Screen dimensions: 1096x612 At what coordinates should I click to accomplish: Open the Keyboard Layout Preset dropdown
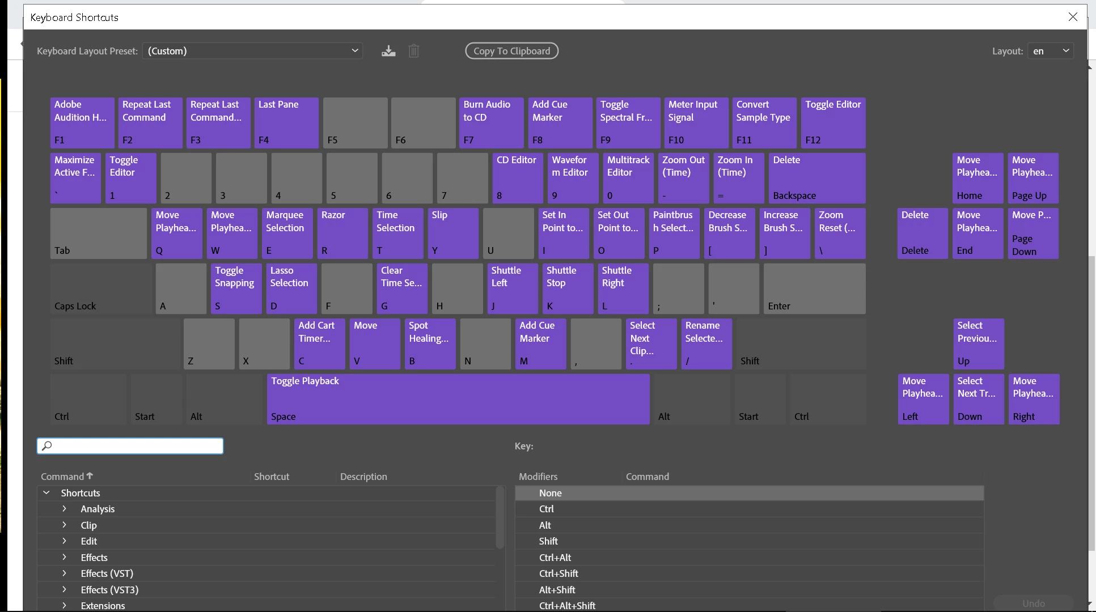[x=252, y=51]
